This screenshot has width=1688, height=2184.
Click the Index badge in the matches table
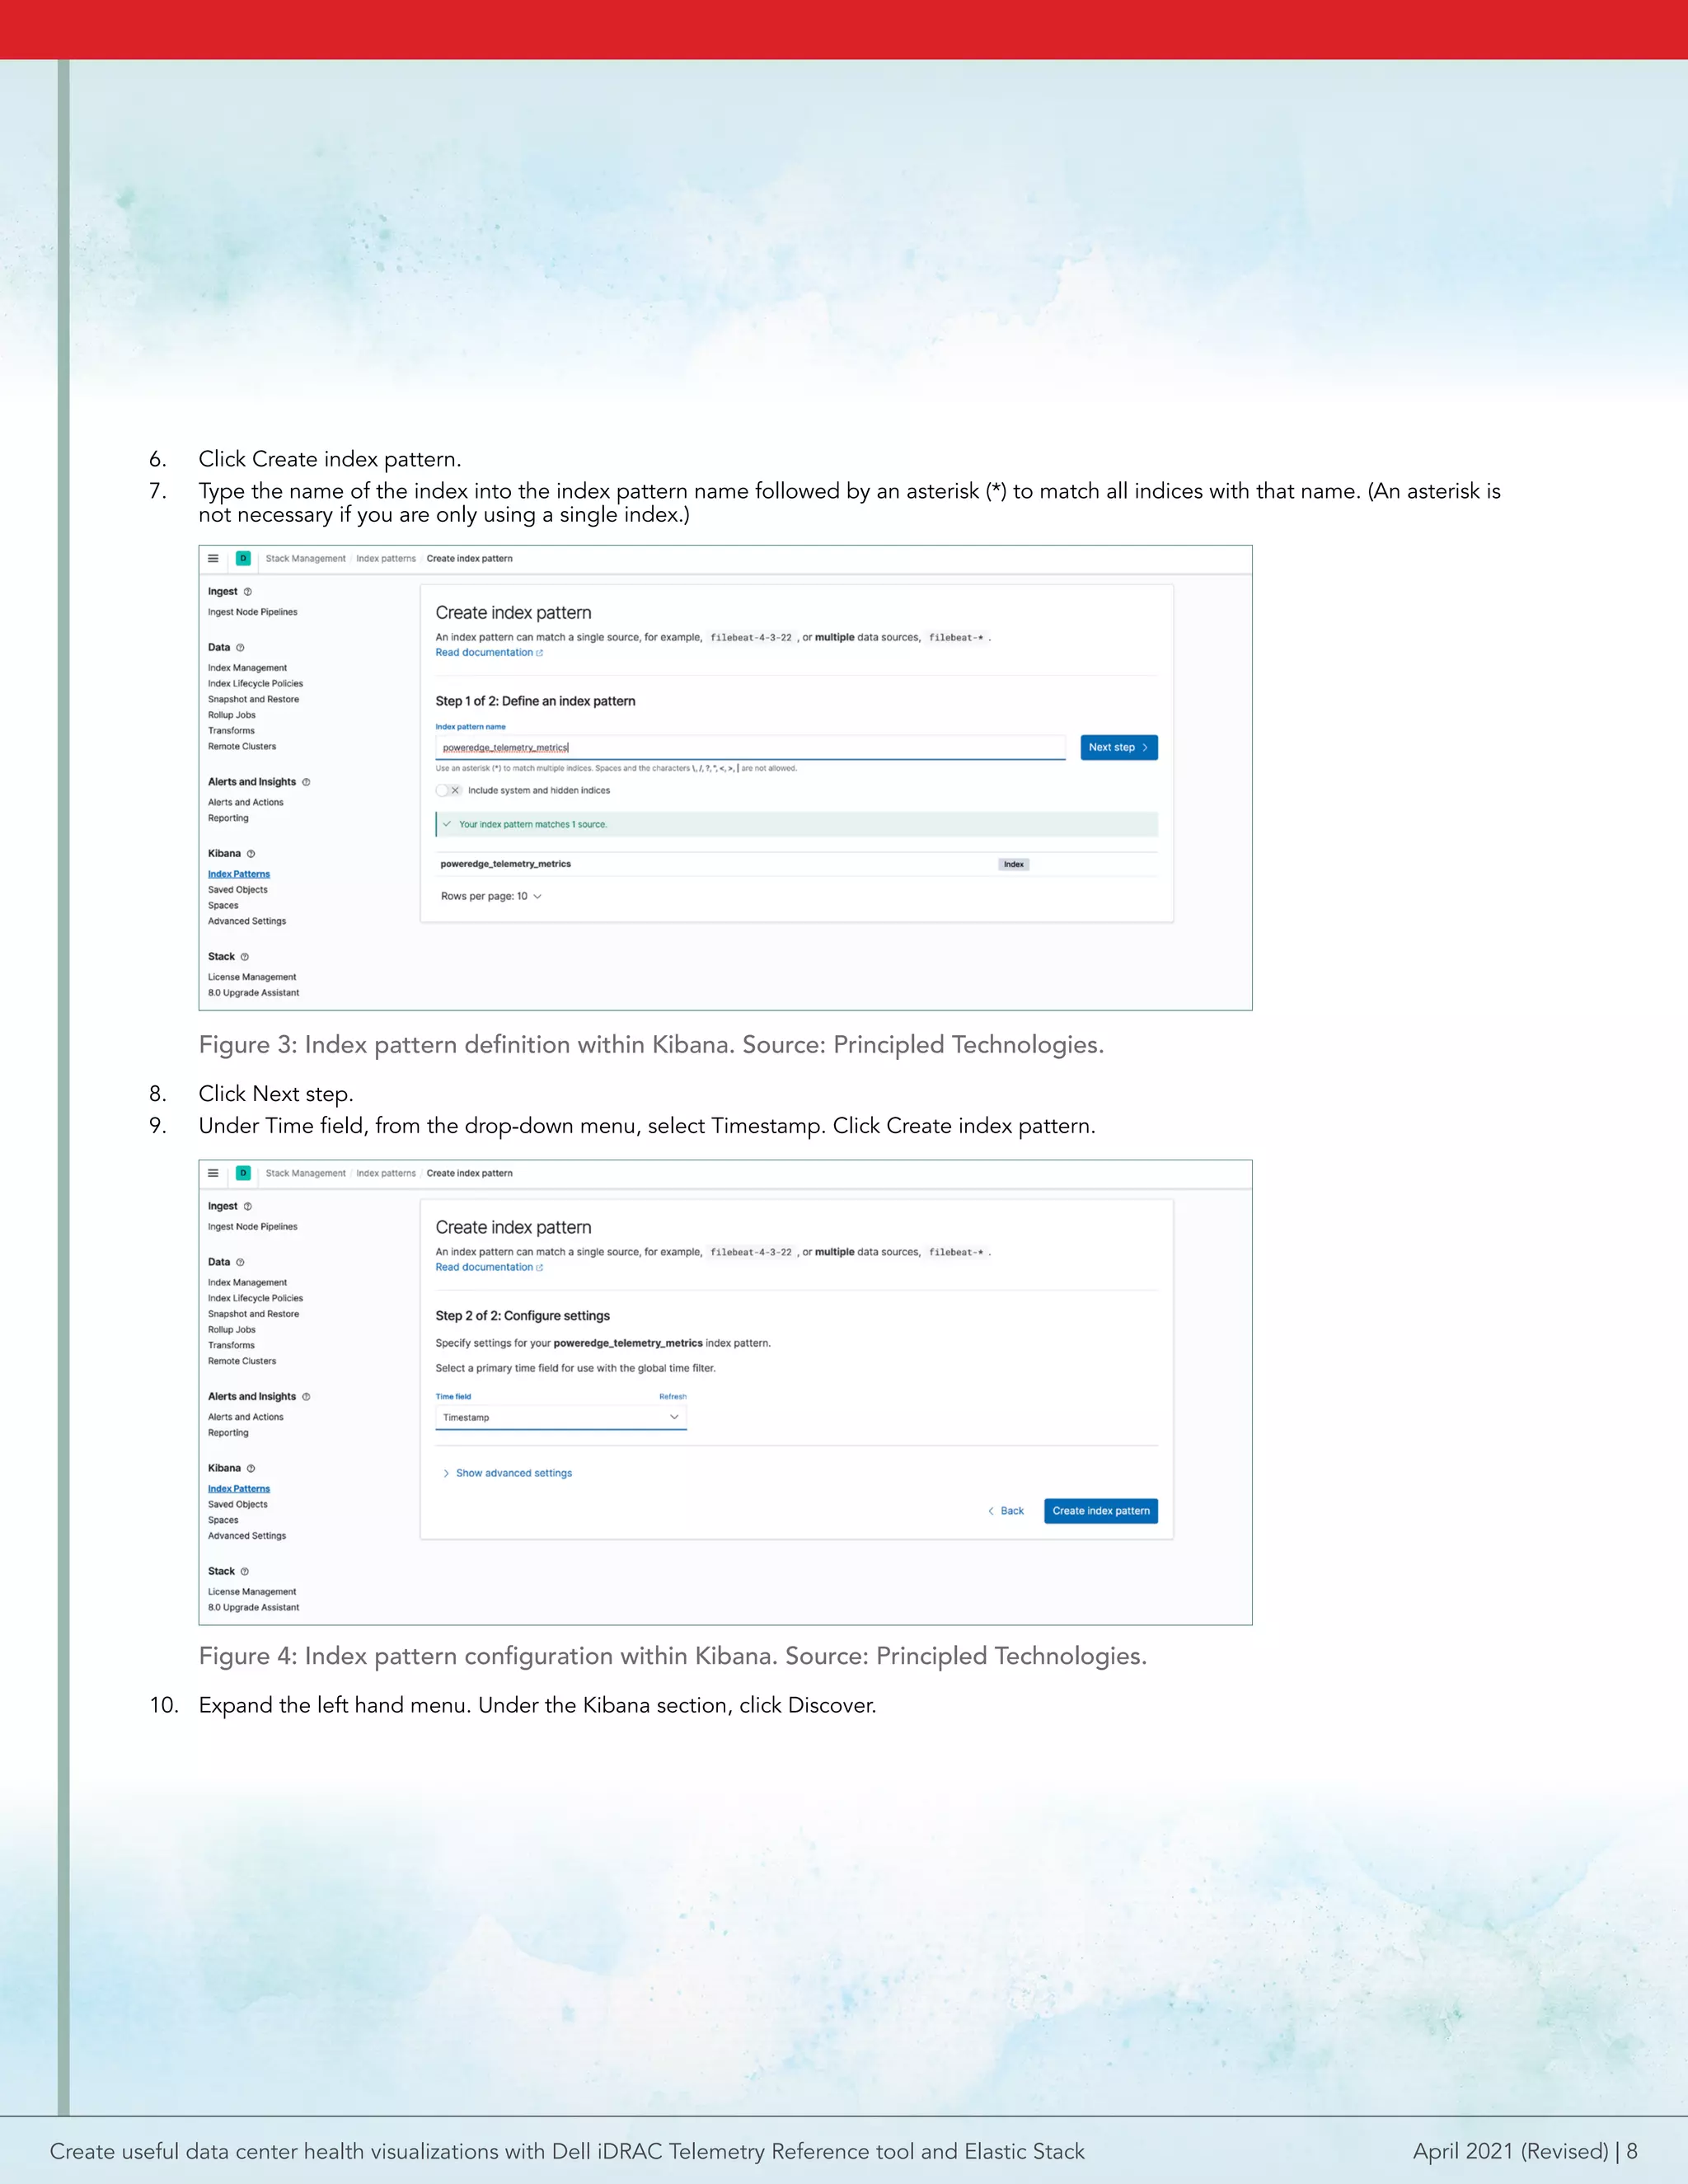click(1013, 865)
